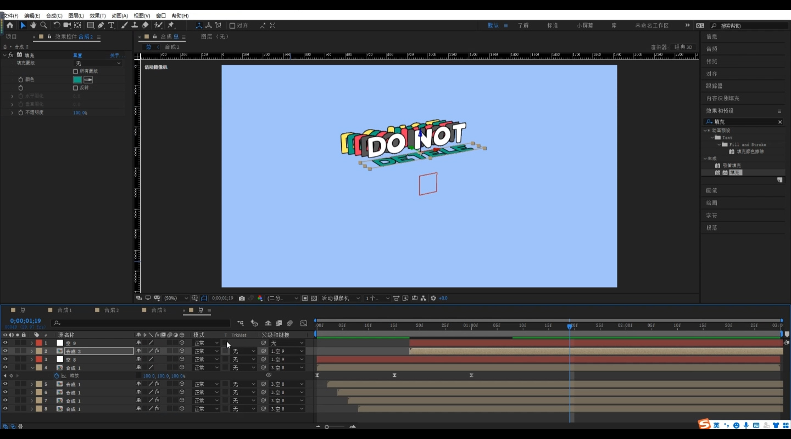Open the 效果(T) menu
Screen dimensions: 791x439
pyautogui.click(x=98, y=15)
